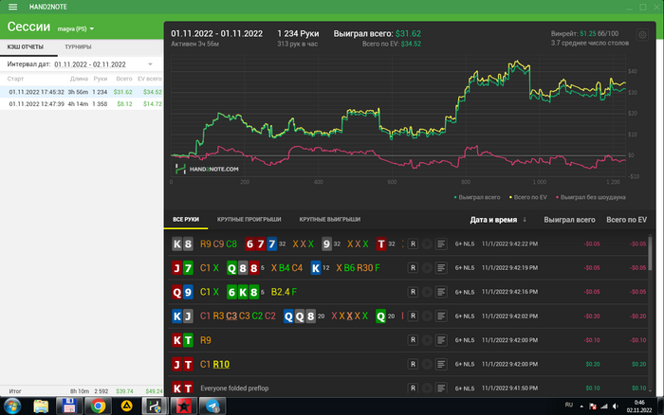Open the magva (PS) player dropdown
Image resolution: width=664 pixels, height=415 pixels.
coord(76,28)
